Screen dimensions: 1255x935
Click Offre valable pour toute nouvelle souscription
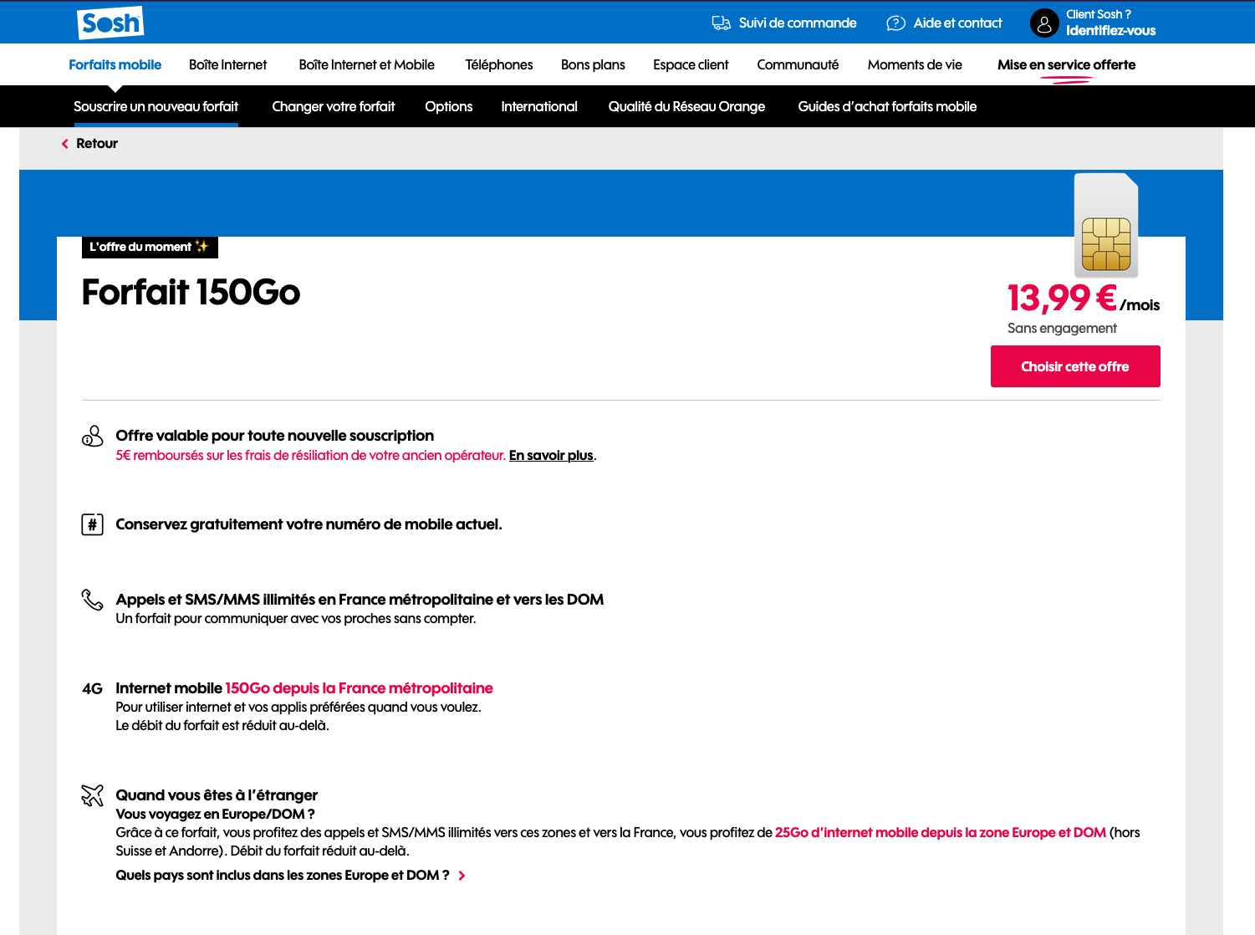click(x=274, y=436)
